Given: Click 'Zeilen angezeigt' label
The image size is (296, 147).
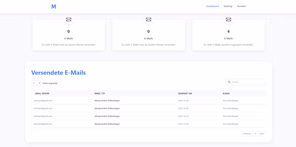Looking at the screenshot, I should [x=50, y=83].
